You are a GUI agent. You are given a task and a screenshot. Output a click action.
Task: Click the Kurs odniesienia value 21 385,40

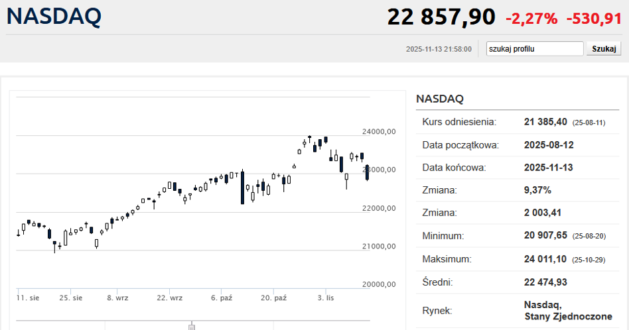545,122
